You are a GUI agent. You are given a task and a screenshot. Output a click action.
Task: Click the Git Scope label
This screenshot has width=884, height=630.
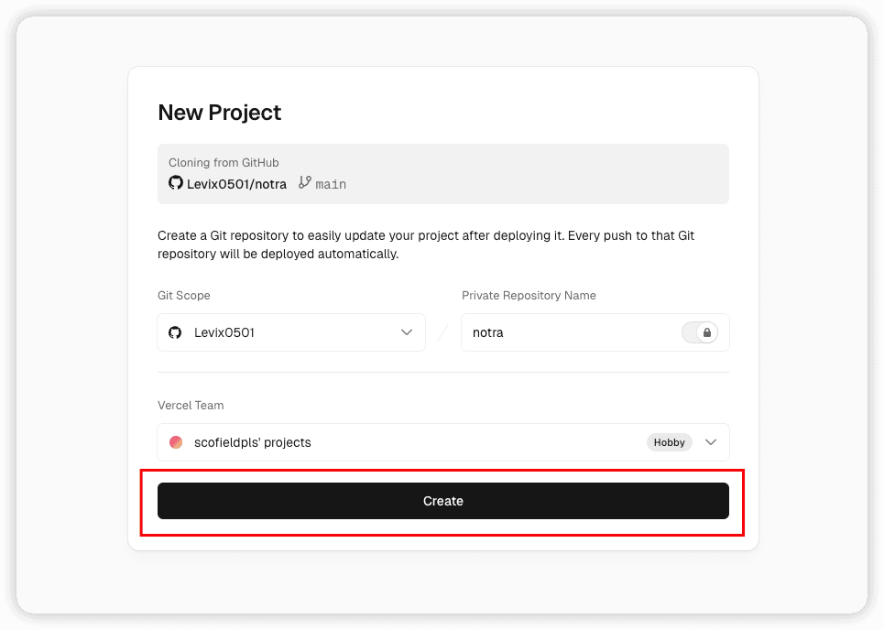point(184,296)
